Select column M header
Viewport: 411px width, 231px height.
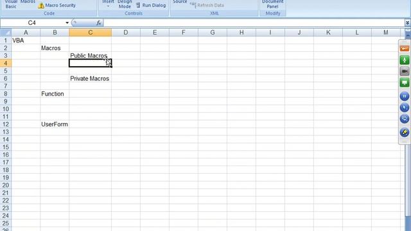386,33
